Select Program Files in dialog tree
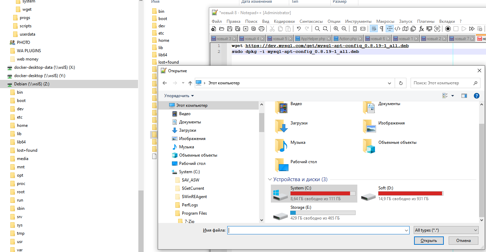486x252 pixels. click(x=194, y=213)
